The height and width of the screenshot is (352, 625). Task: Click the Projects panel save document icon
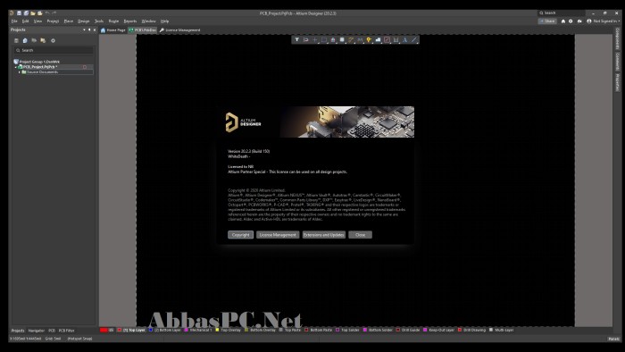16,41
